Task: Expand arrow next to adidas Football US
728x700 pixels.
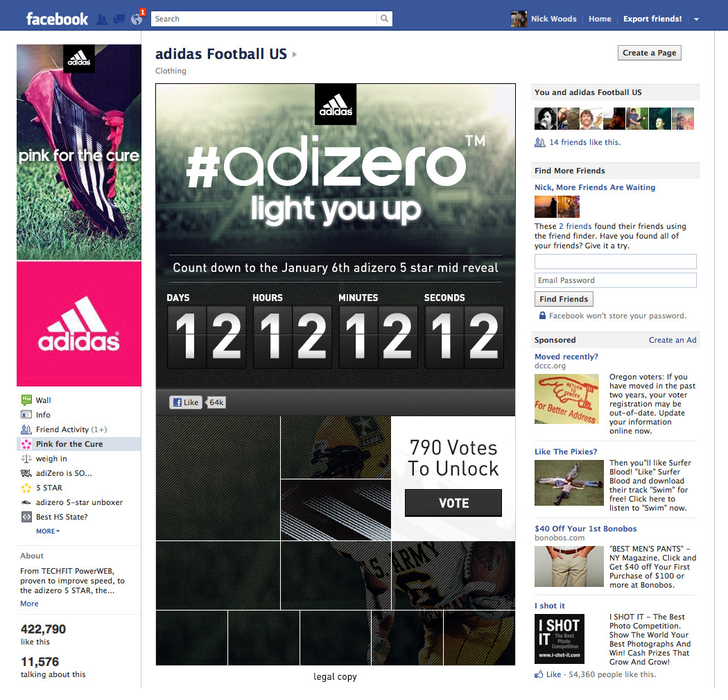Action: tap(295, 54)
